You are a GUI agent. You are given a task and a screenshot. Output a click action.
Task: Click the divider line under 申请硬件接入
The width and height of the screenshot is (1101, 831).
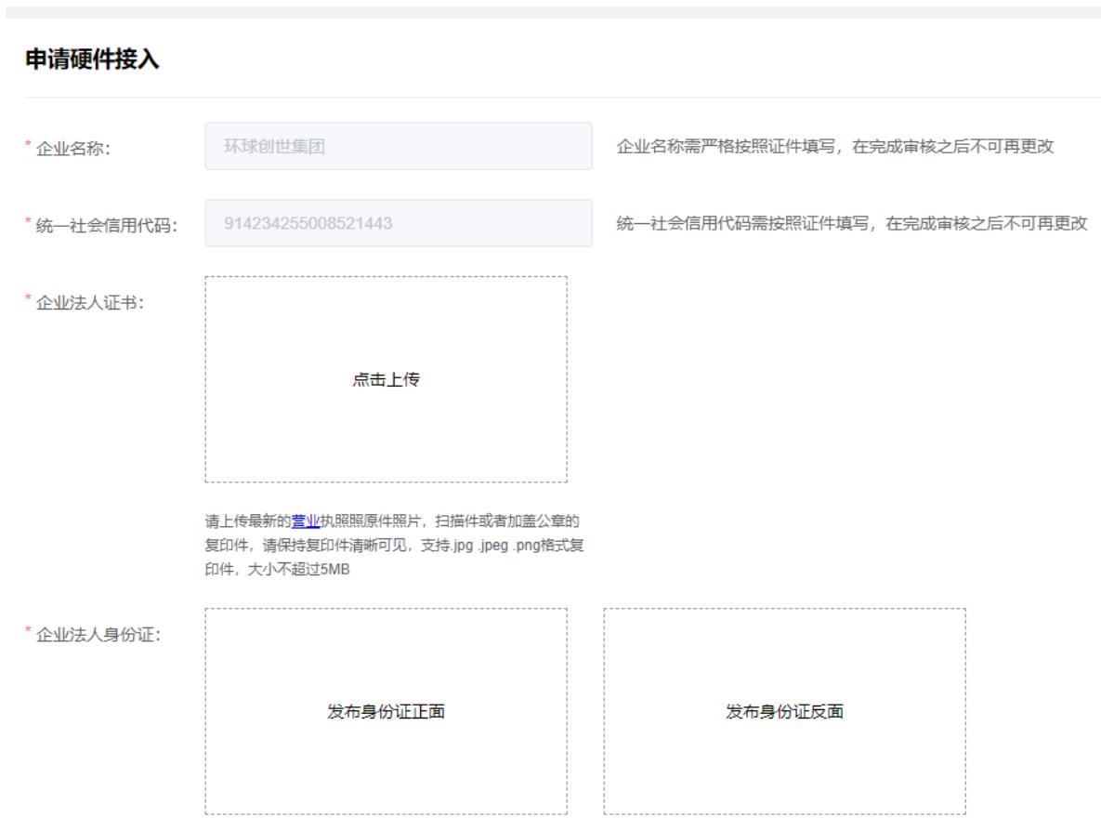pyautogui.click(x=557, y=97)
